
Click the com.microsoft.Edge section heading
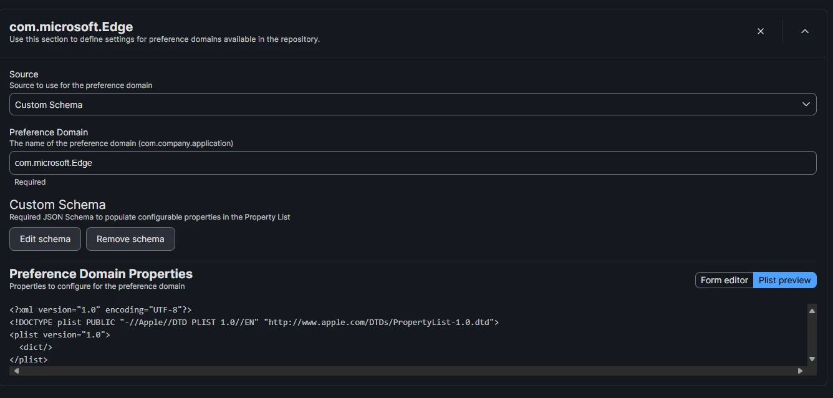click(71, 27)
